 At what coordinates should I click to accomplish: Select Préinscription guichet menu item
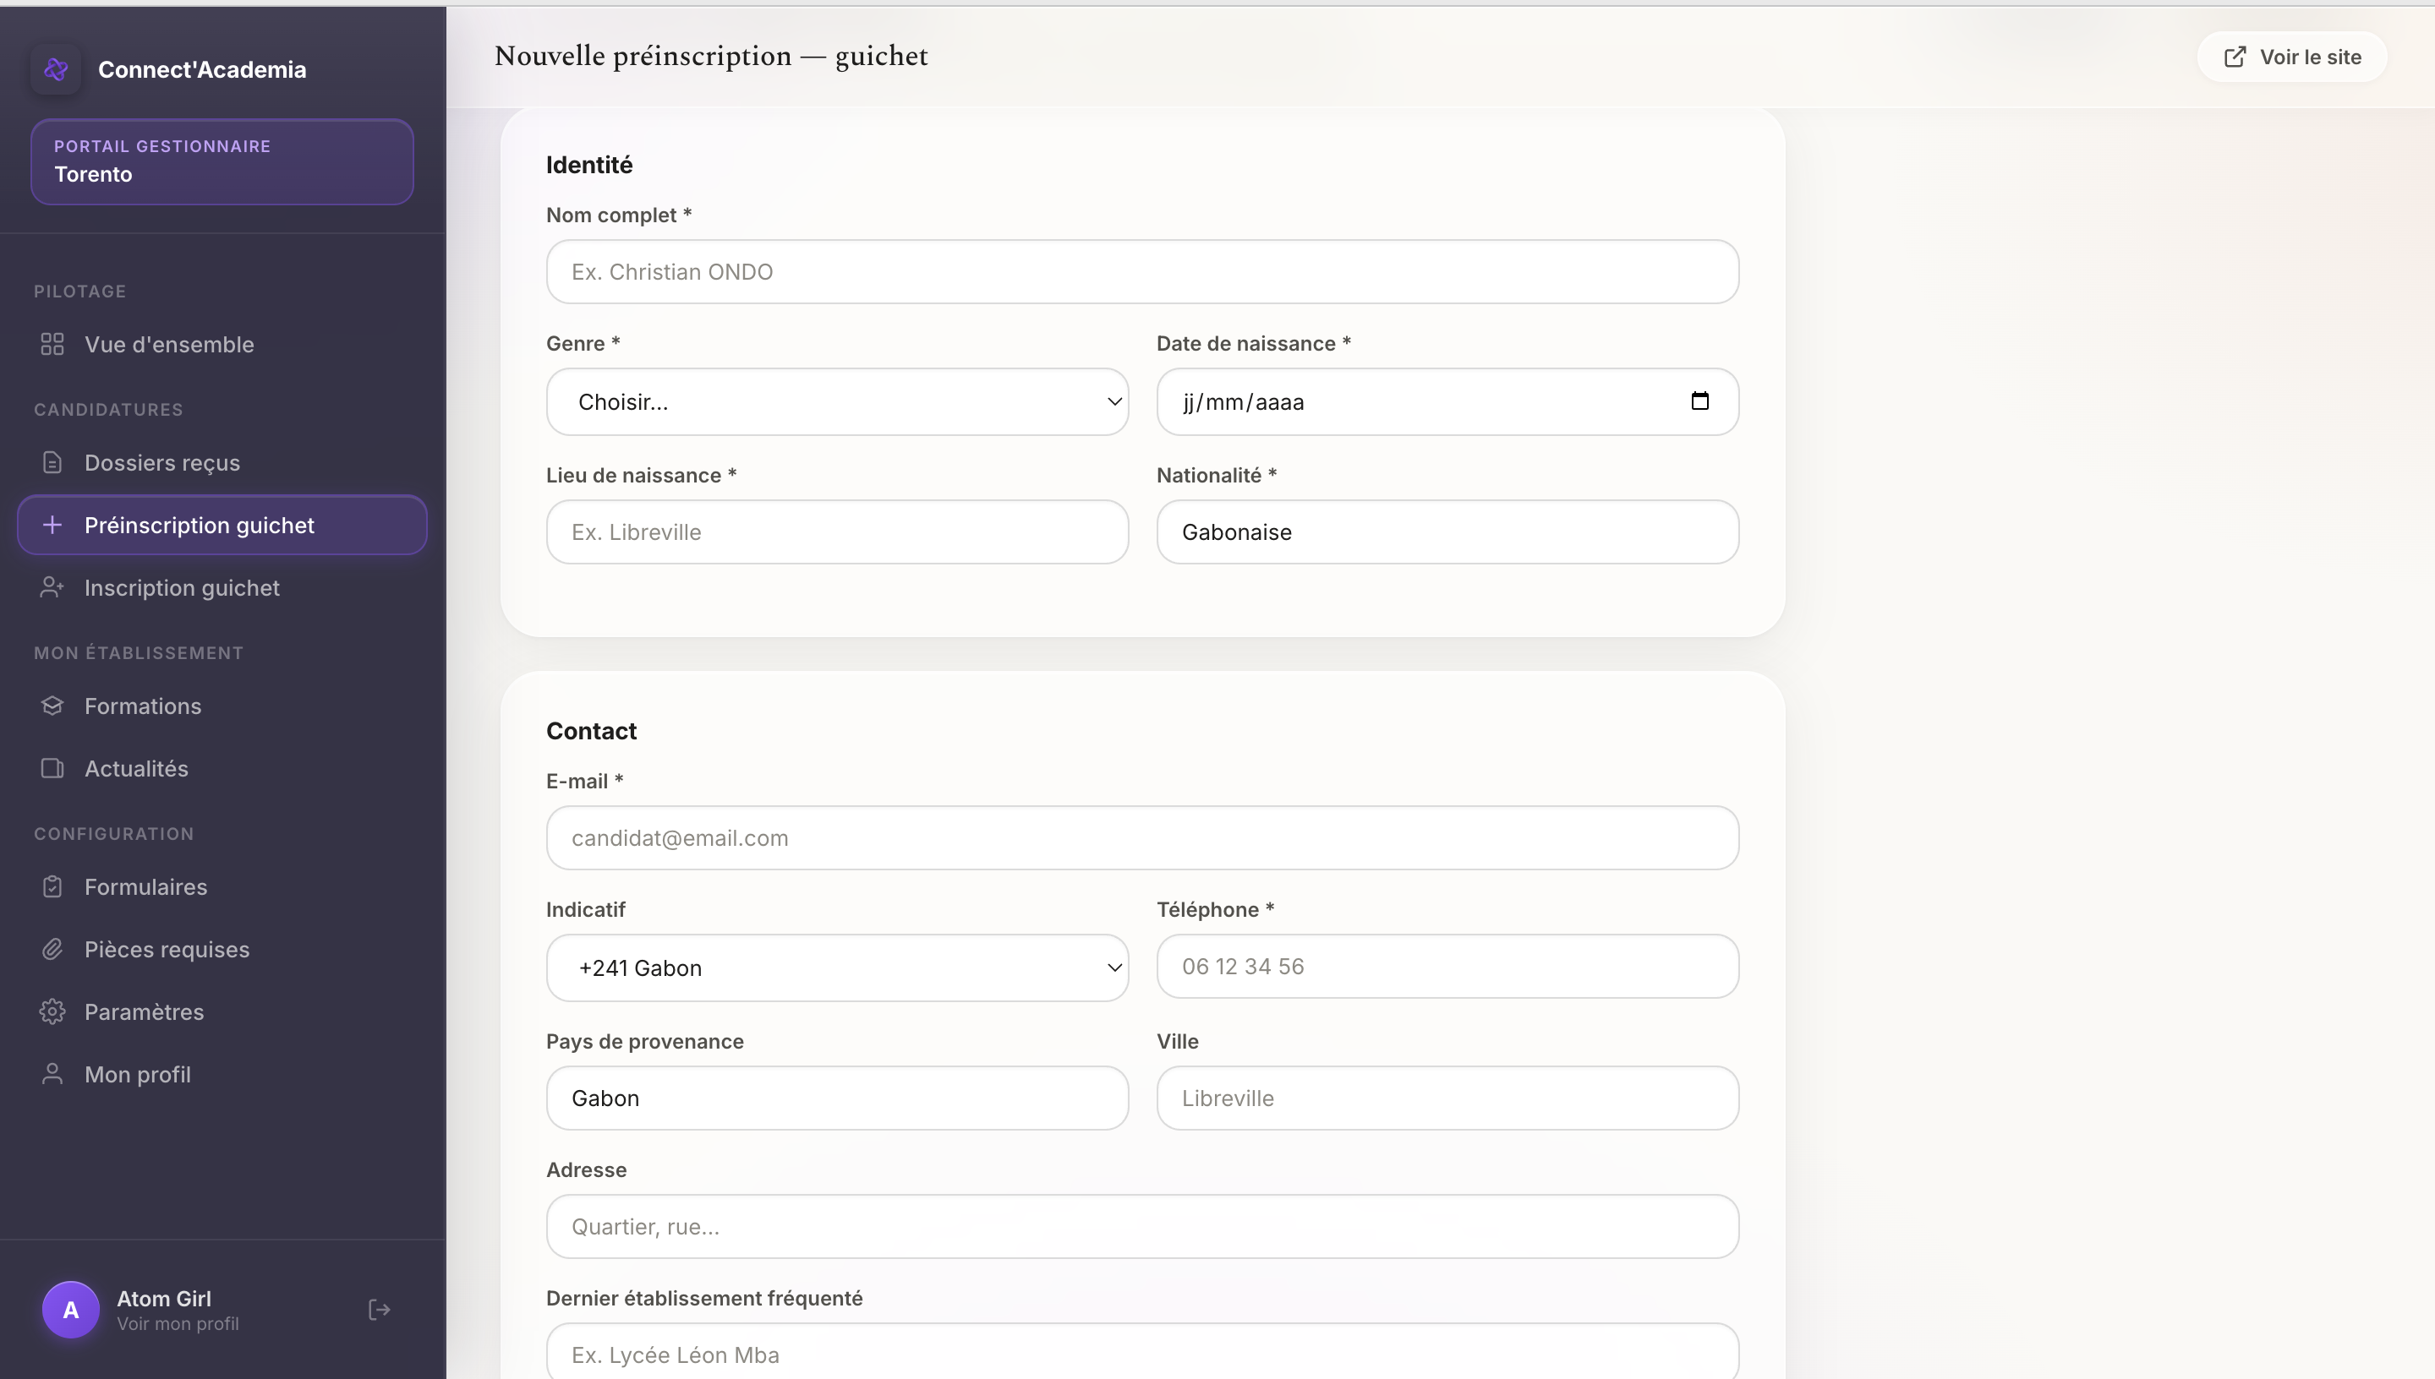[222, 525]
